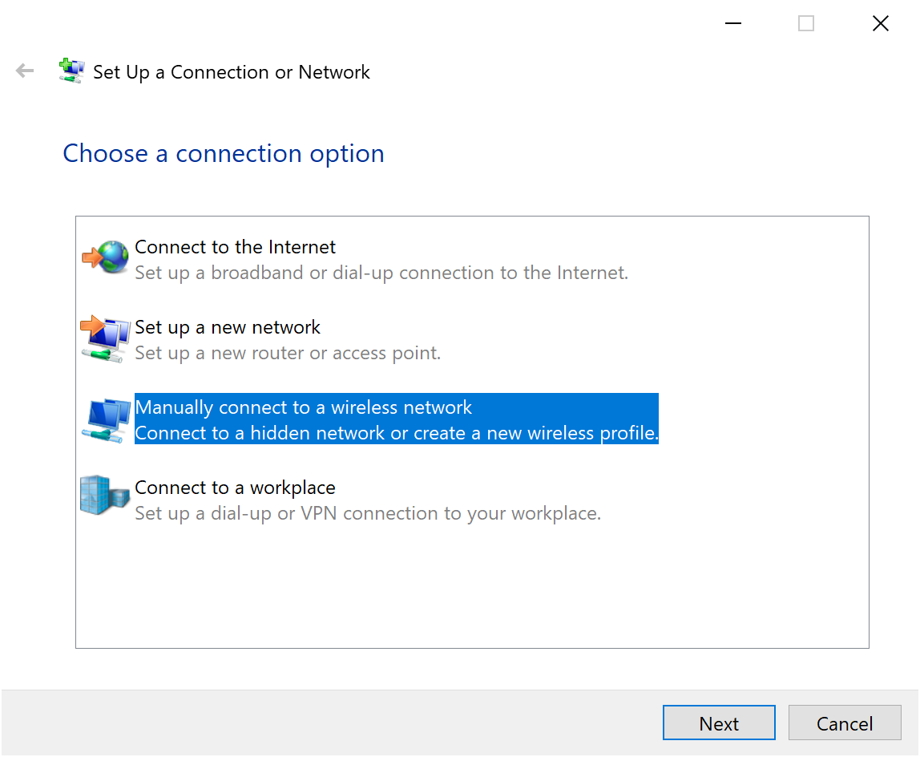
Task: Click the Manually connect wireless network icon
Action: pyautogui.click(x=107, y=420)
